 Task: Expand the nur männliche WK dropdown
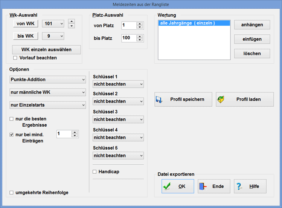(47, 92)
